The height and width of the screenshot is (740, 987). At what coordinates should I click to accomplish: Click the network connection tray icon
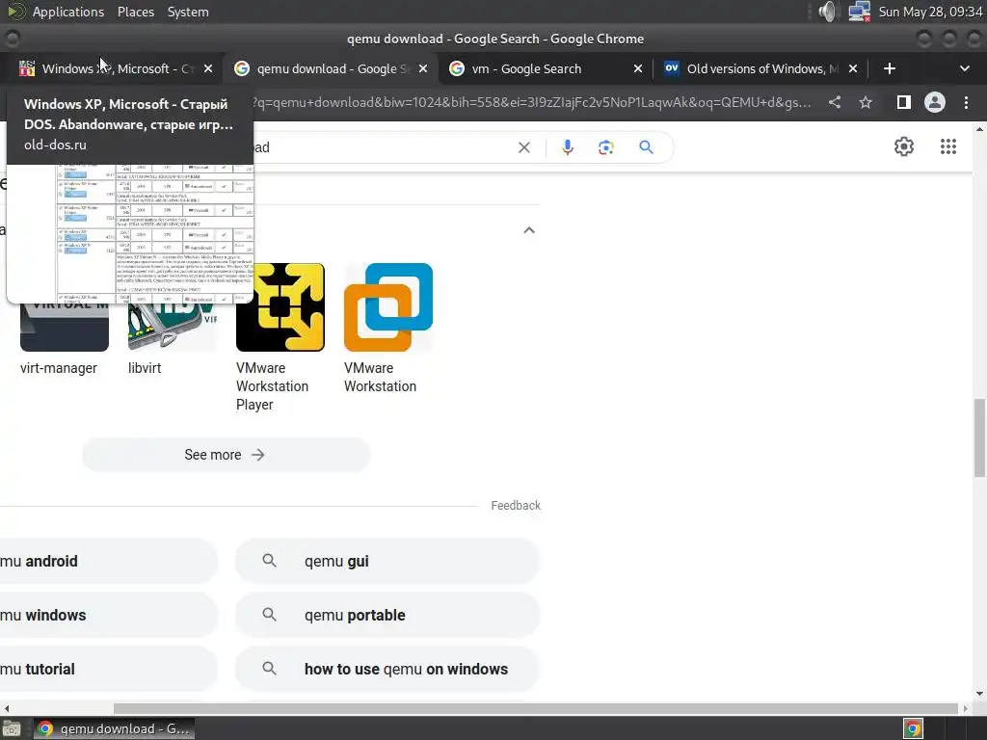pyautogui.click(x=859, y=12)
